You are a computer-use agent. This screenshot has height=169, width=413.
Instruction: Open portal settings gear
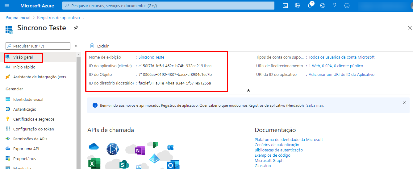point(322,6)
